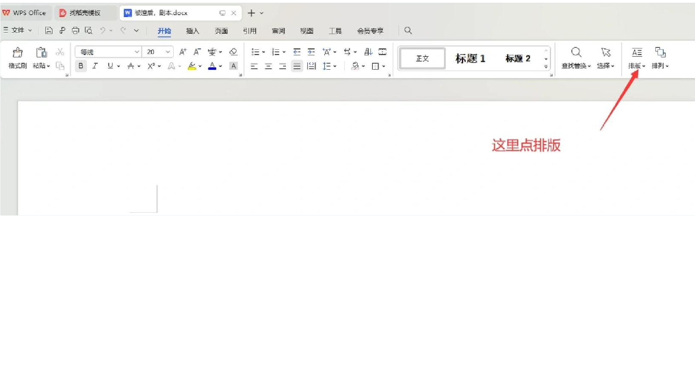This screenshot has width=695, height=388.
Task: Click the increase font size icon
Action: coord(183,52)
